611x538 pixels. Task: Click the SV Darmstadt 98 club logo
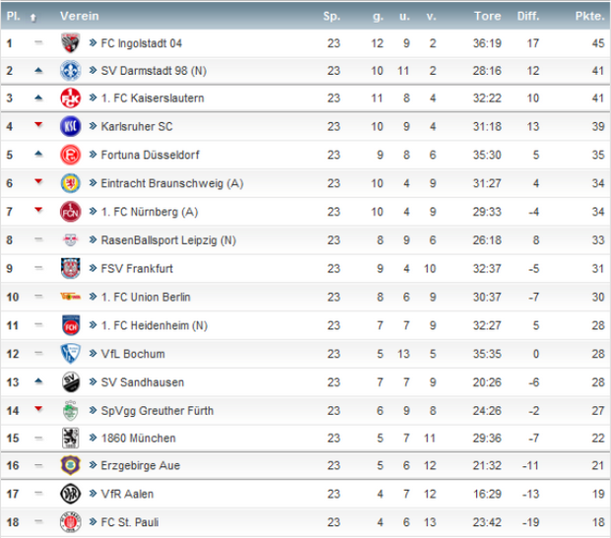pos(71,71)
